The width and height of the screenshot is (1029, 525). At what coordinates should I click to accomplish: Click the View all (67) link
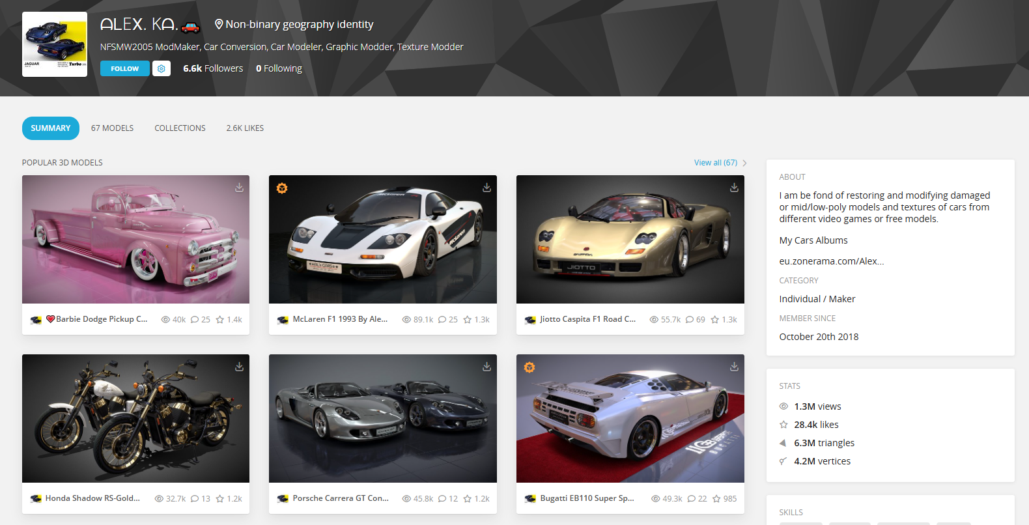pyautogui.click(x=716, y=163)
